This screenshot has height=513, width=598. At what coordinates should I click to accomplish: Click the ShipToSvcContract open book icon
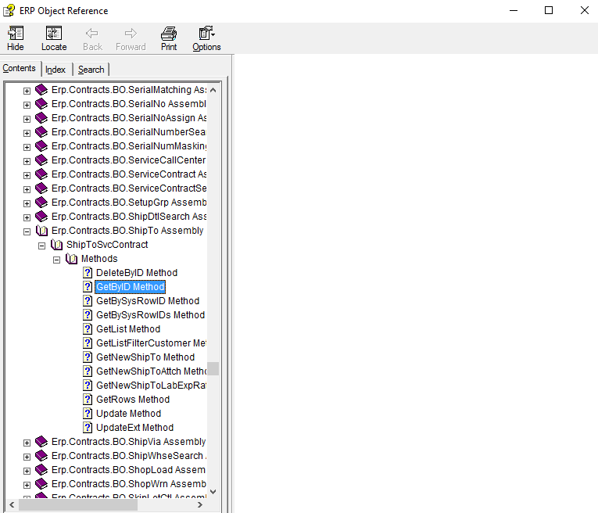(x=56, y=245)
